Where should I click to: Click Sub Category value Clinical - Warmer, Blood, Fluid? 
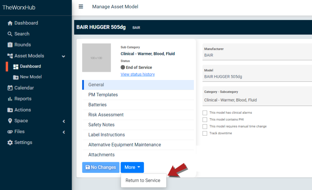tap(148, 54)
